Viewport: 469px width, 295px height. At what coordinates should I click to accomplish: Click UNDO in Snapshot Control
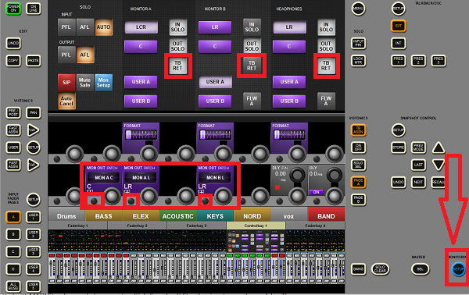[x=398, y=182]
